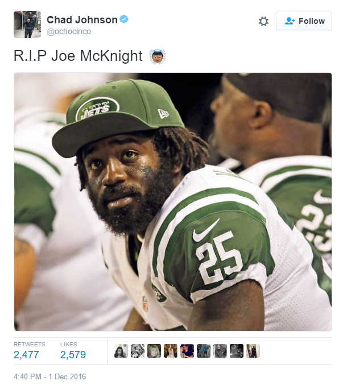
Task: Click the angel emoji in the tweet
Action: point(158,56)
